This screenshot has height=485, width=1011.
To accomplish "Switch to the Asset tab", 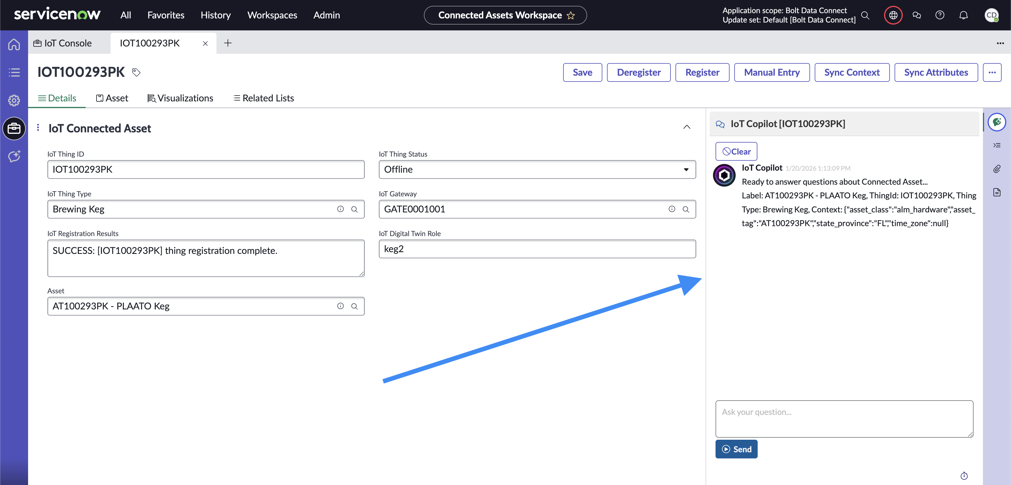I will point(112,98).
